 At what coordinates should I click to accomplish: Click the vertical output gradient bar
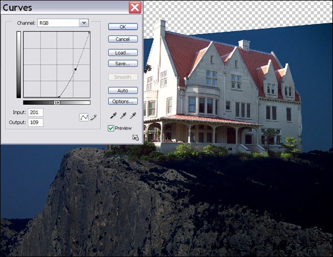pos(19,65)
